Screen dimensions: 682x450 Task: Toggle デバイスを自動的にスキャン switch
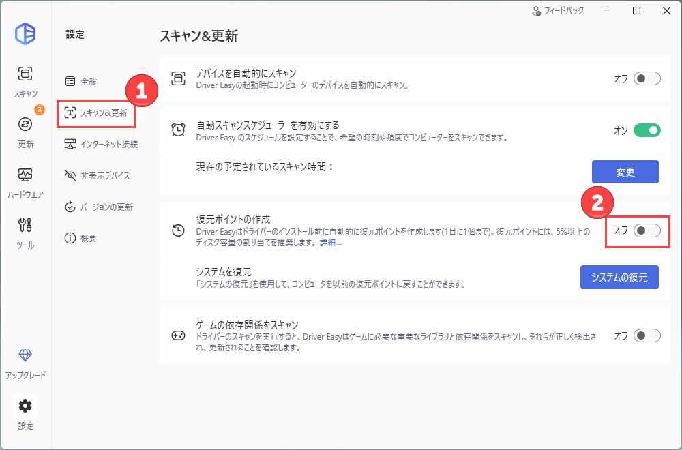tap(647, 78)
